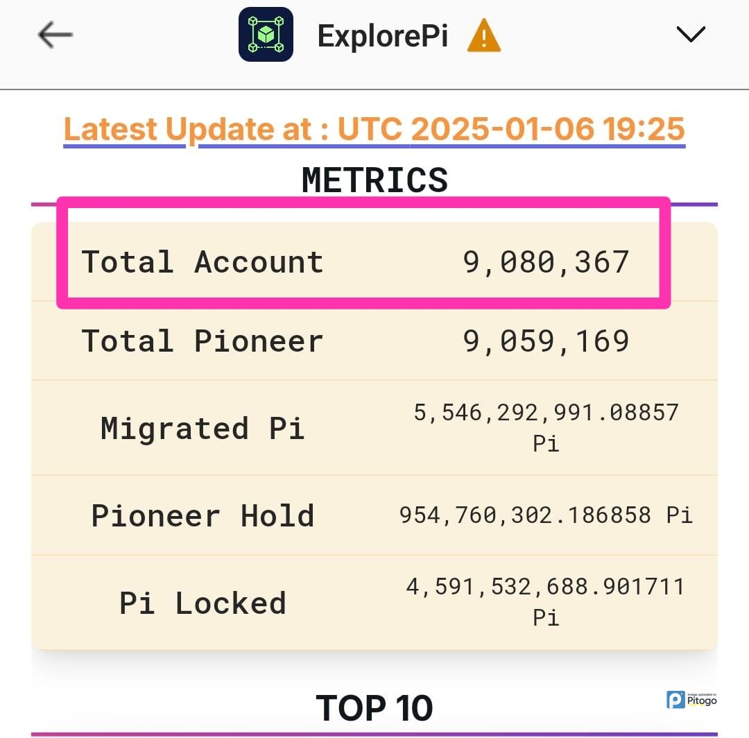Click the ExplorePi title text
Viewport: 749px width, 738px height.
382,35
